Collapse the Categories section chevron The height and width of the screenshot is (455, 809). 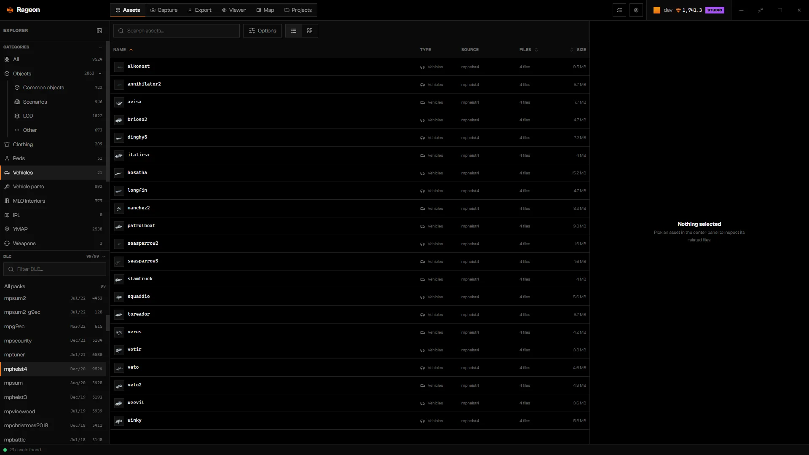click(x=100, y=47)
